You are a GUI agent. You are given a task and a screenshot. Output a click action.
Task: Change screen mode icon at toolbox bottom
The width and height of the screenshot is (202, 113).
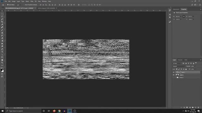click(x=2, y=77)
